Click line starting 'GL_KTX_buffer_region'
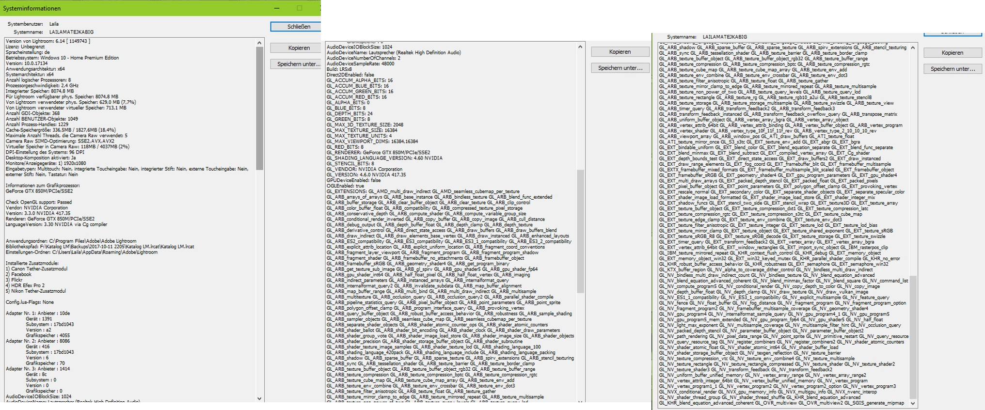This screenshot has height=410, width=985. [x=766, y=269]
